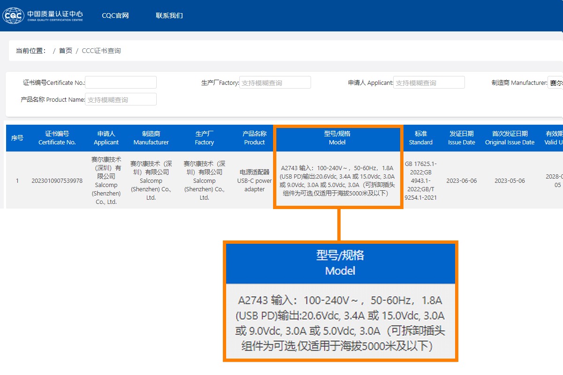Go to 首页 in breadcrumb

(x=66, y=51)
